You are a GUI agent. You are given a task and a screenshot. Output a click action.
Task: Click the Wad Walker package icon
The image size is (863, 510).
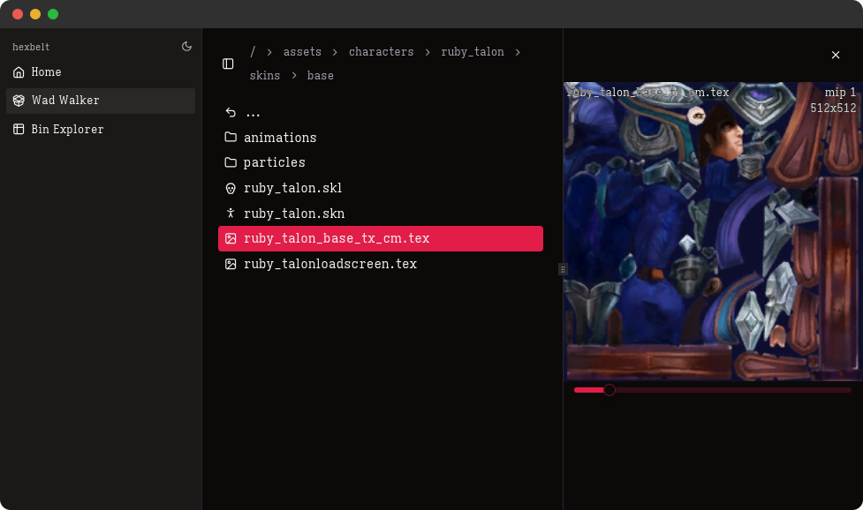pos(19,101)
